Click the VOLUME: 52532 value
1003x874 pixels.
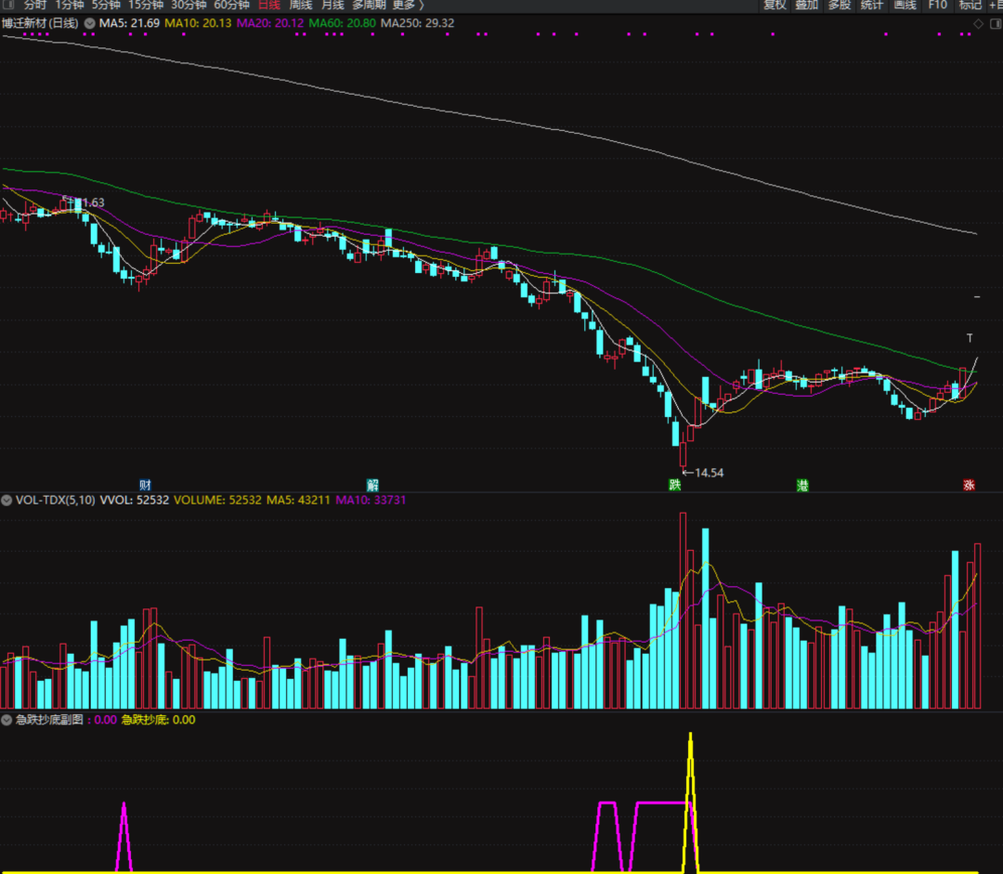(x=217, y=500)
